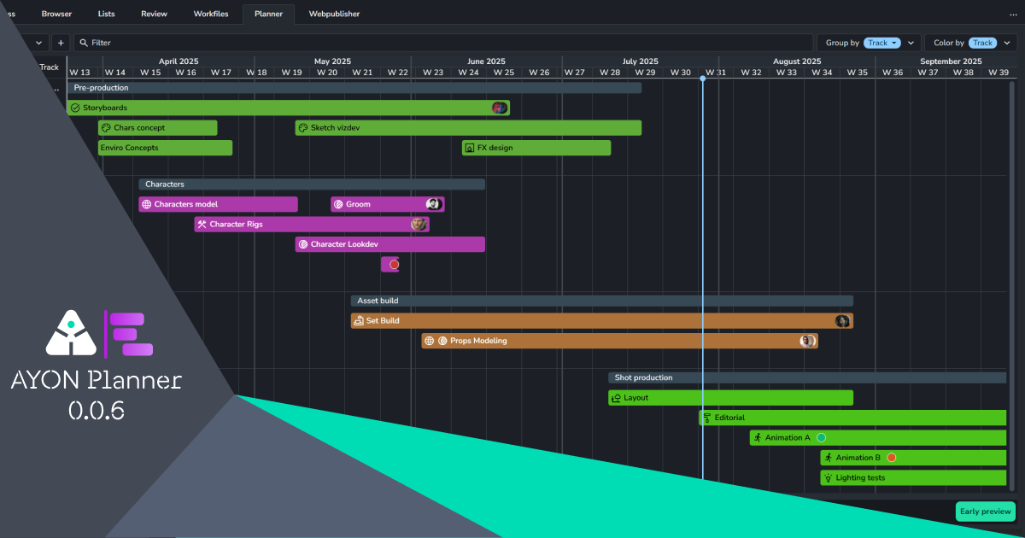Screen dimensions: 1025x538
Task: Click the September 2025 month header
Action: (952, 61)
